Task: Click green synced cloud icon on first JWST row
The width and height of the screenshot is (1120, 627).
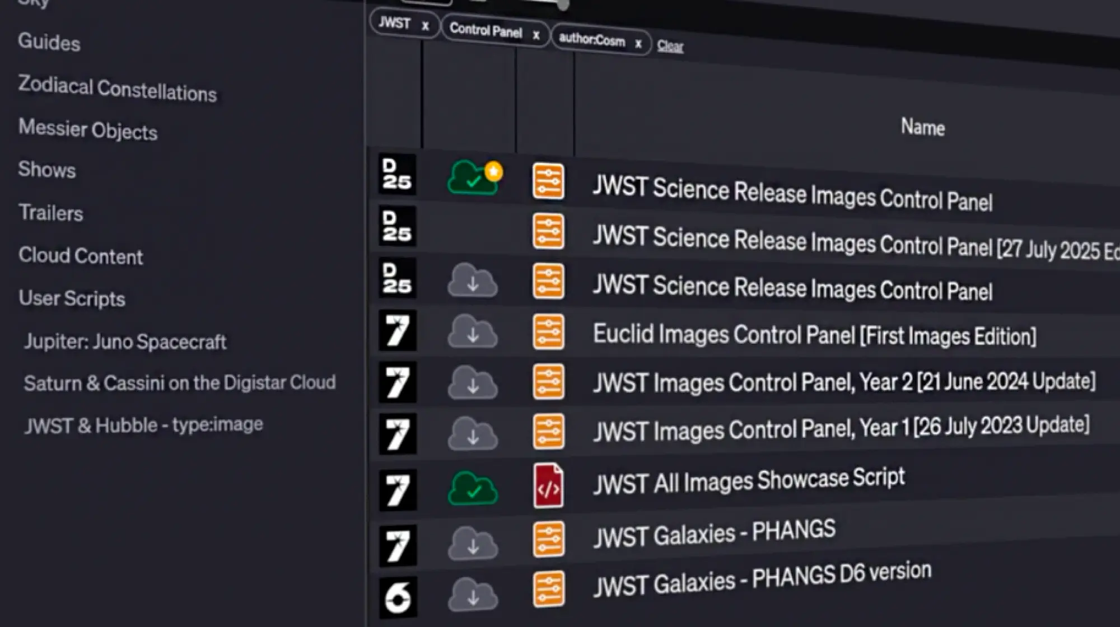Action: 472,178
